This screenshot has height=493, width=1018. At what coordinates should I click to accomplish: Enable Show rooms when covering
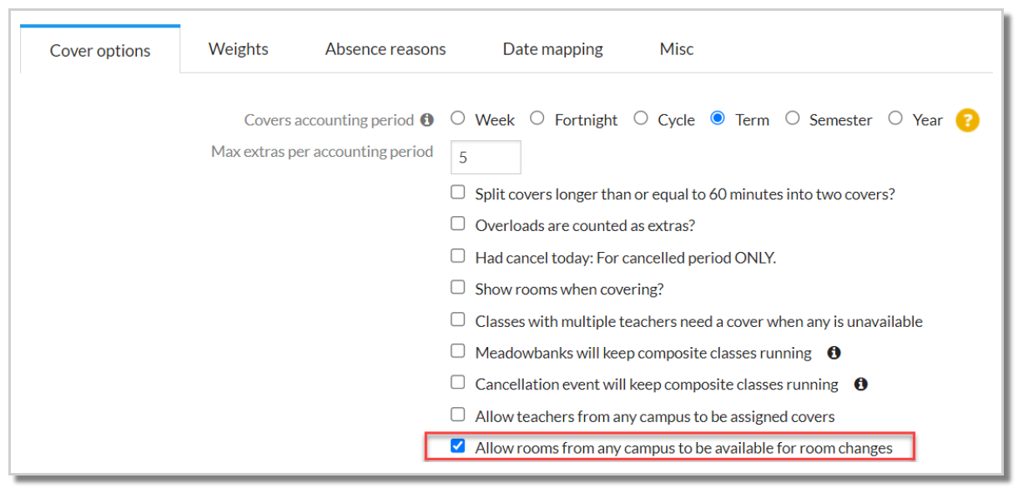point(457,288)
